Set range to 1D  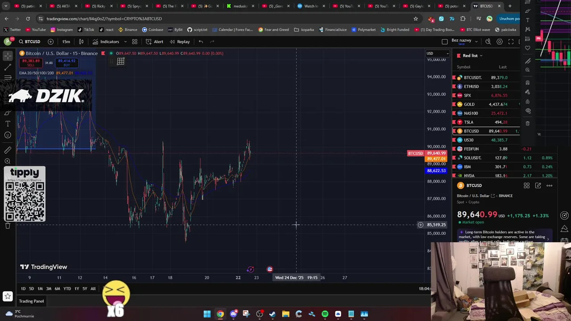click(x=23, y=289)
